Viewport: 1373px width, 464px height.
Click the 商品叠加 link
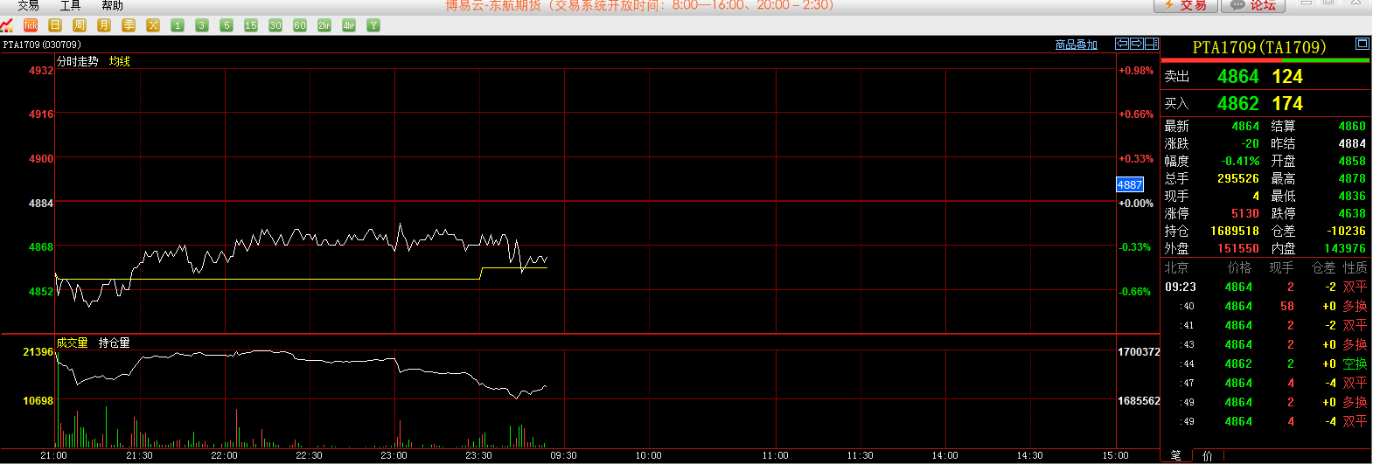pos(1076,45)
